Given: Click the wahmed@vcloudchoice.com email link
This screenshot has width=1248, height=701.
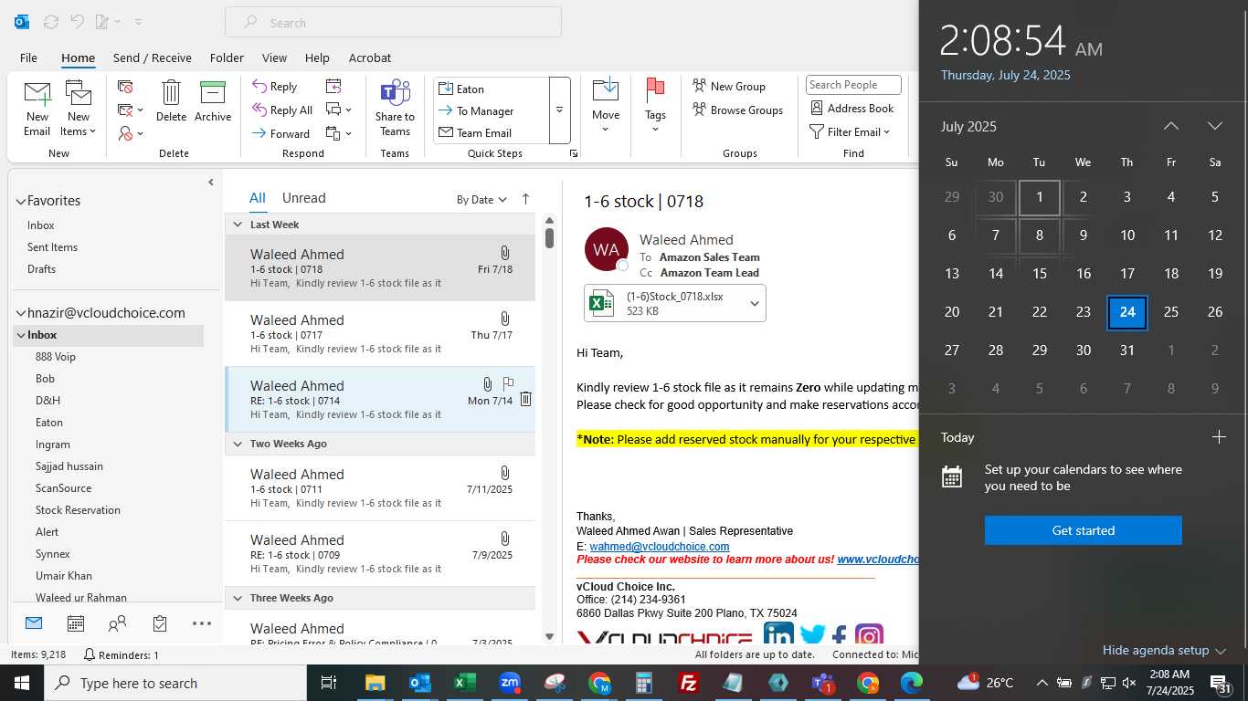Looking at the screenshot, I should click(x=660, y=546).
